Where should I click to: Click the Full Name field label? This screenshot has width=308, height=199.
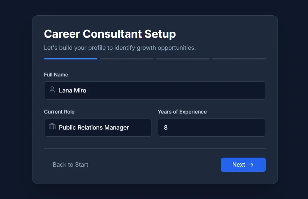point(56,74)
